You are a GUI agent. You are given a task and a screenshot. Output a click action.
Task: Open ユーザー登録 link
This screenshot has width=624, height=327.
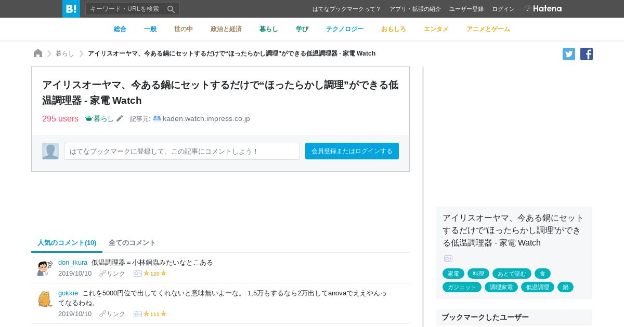pos(466,9)
